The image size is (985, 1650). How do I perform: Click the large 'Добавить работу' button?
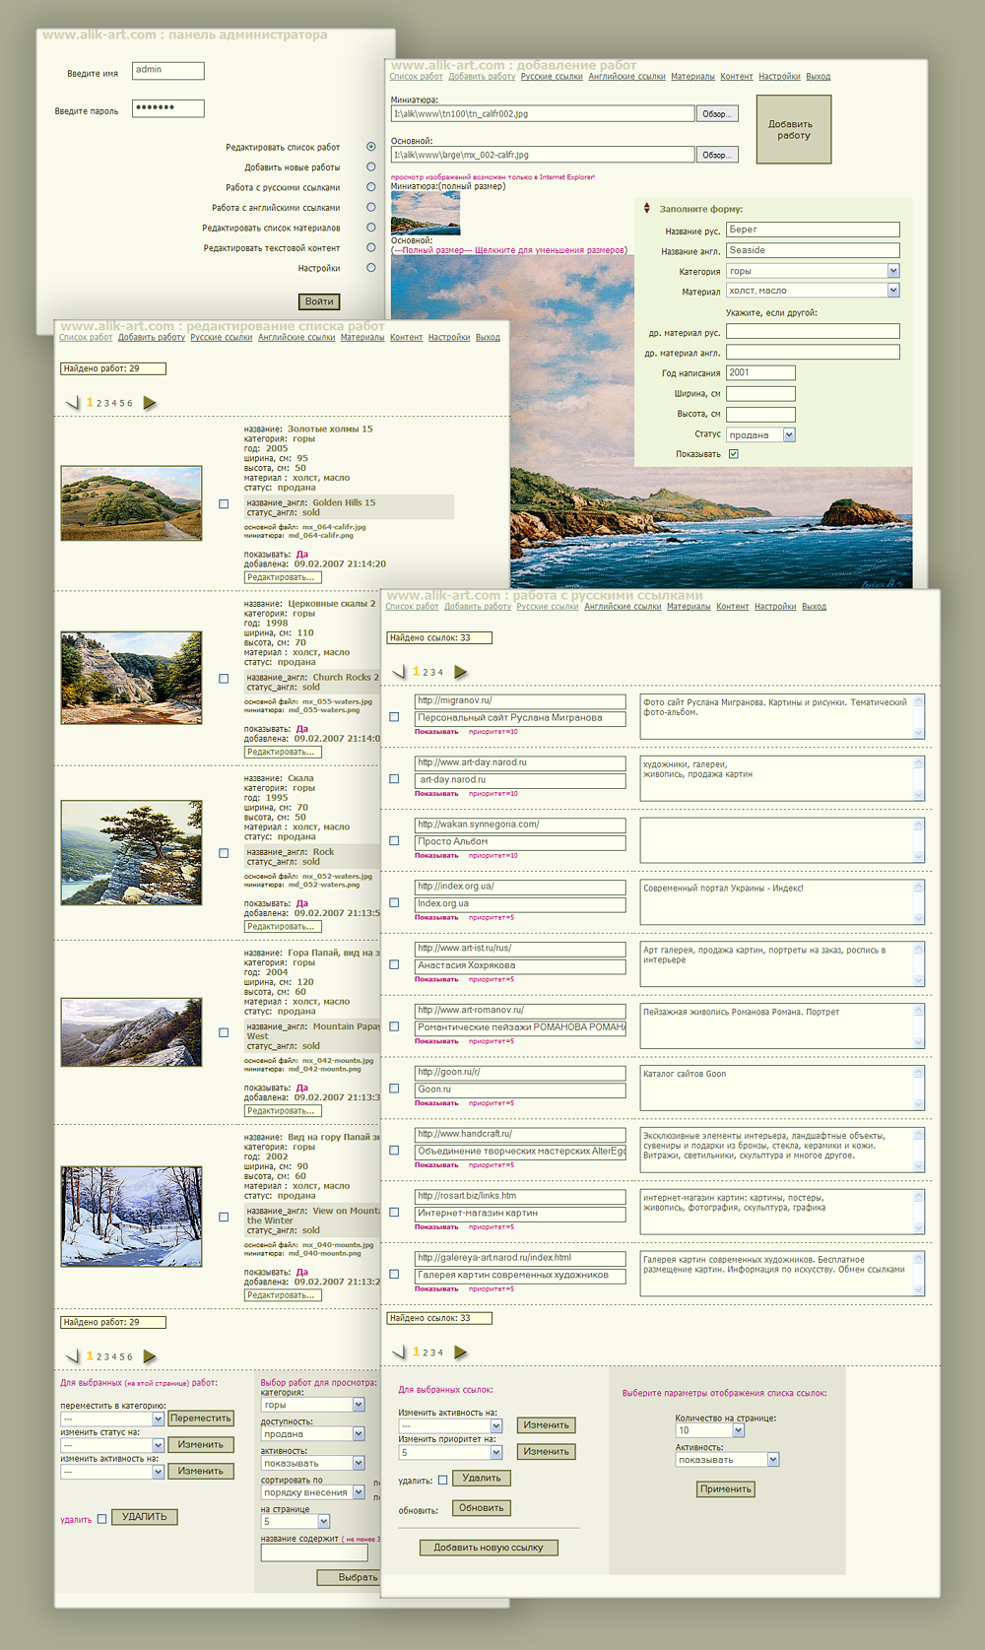tap(794, 129)
